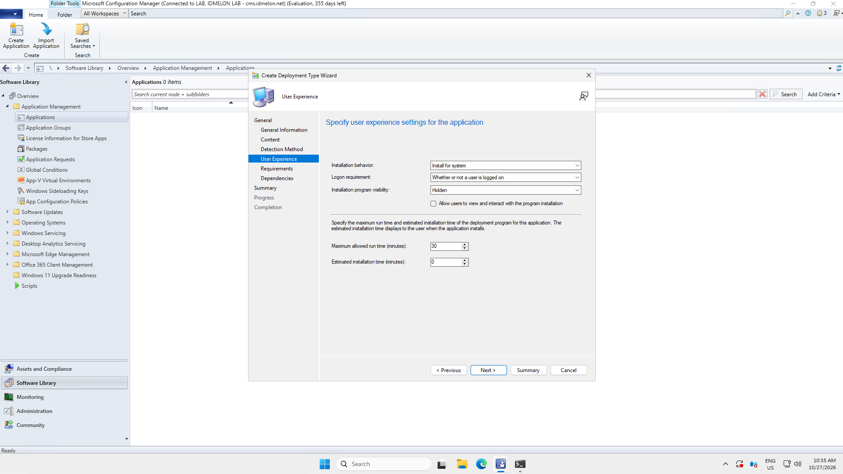Enable Allow users to view and interact checkbox

click(434, 204)
